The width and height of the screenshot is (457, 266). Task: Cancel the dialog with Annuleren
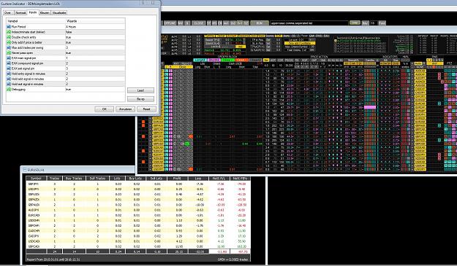(125, 109)
